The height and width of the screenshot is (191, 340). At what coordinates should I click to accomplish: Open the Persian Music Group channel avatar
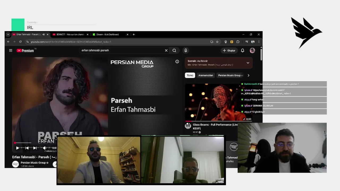click(15, 164)
